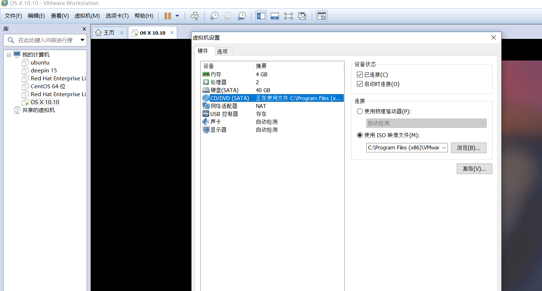Viewport: 542px width, 291px height.
Task: Toggle the 启动时连接(O) checkbox
Action: [359, 84]
